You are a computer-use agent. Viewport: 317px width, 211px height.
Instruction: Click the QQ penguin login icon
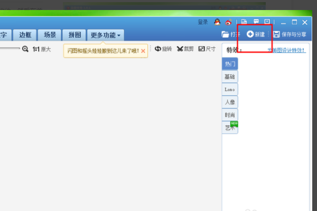click(x=217, y=22)
